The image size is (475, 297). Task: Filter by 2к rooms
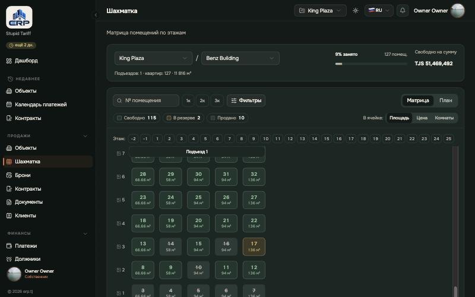(x=202, y=100)
